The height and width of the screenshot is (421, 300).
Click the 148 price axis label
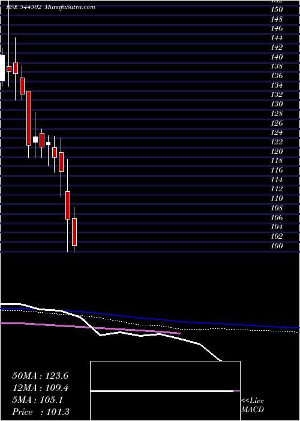(277, 19)
